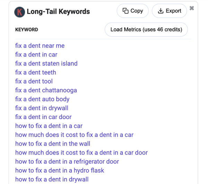
Task: Select 'fix a dent auto body' link
Action: point(42,99)
